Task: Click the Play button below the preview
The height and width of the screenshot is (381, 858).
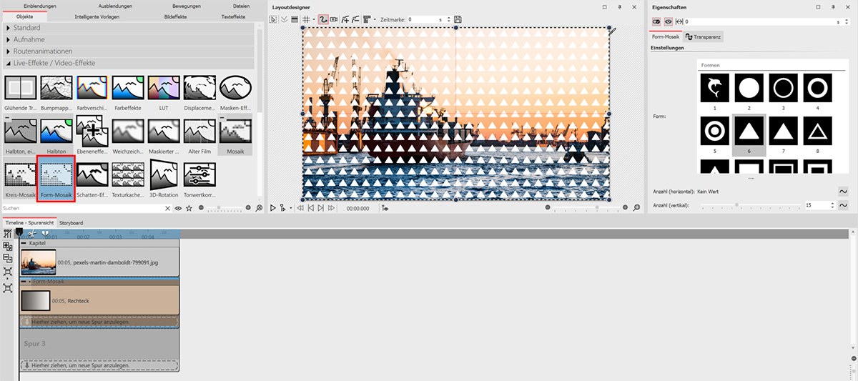Action: coord(273,208)
